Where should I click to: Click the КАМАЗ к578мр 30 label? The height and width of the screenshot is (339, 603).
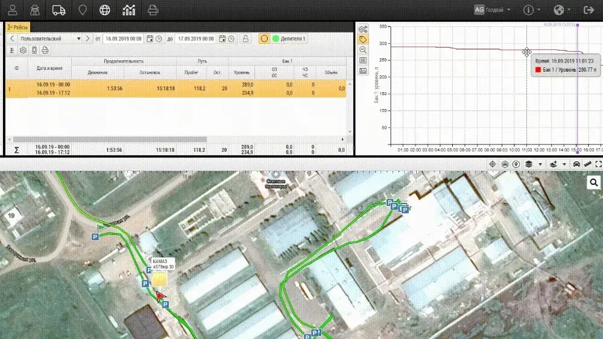pos(163,264)
